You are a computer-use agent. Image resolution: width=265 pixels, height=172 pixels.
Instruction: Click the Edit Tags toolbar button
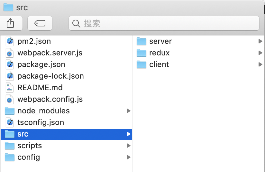40,23
